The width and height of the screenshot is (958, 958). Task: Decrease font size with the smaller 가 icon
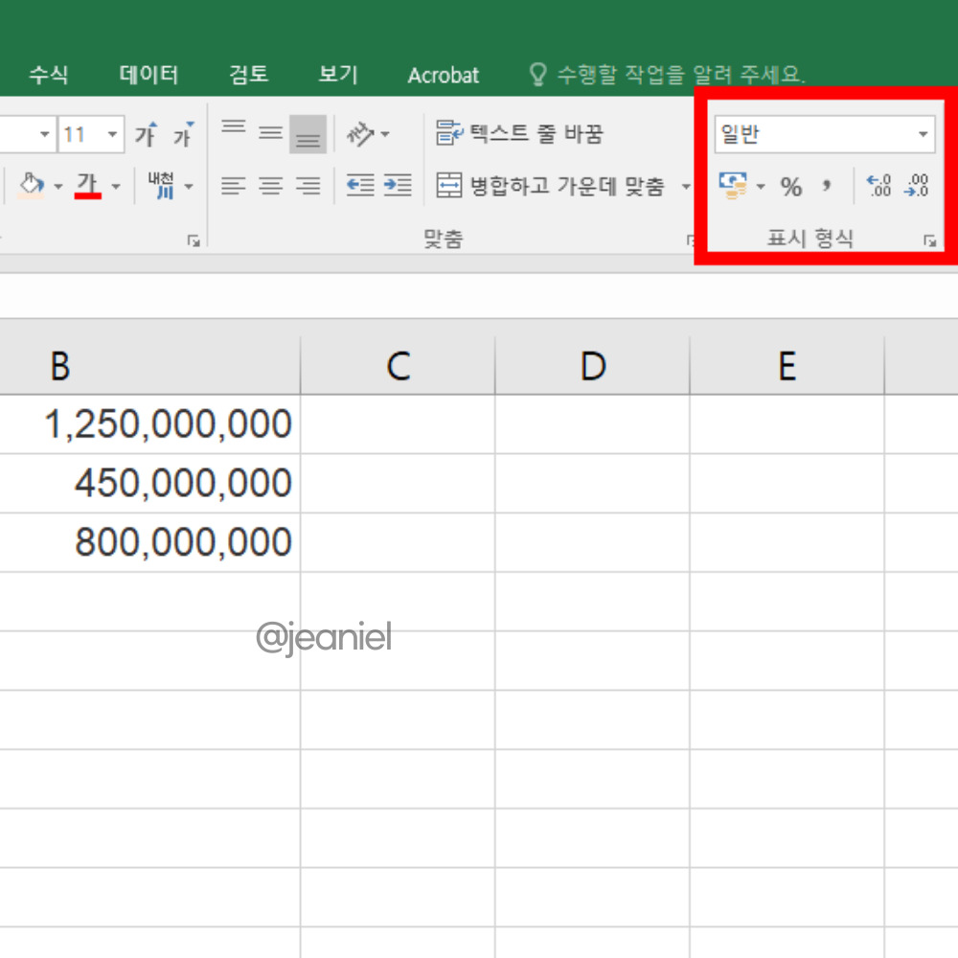point(183,134)
